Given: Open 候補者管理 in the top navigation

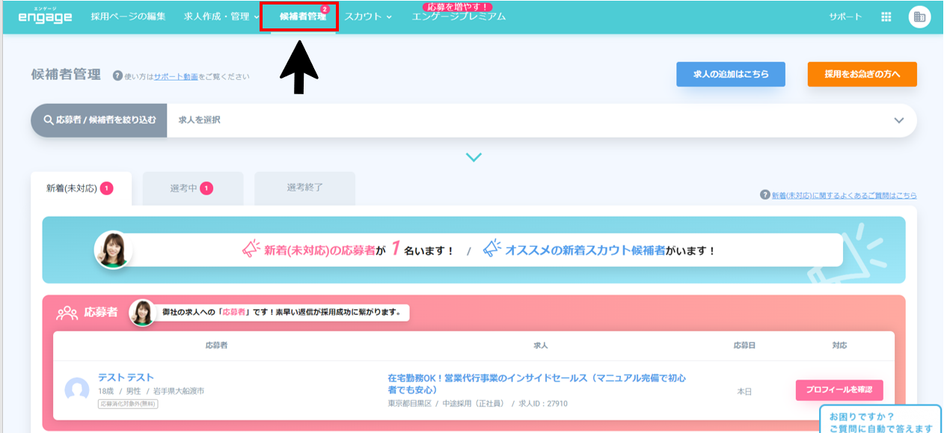Looking at the screenshot, I should [x=303, y=16].
